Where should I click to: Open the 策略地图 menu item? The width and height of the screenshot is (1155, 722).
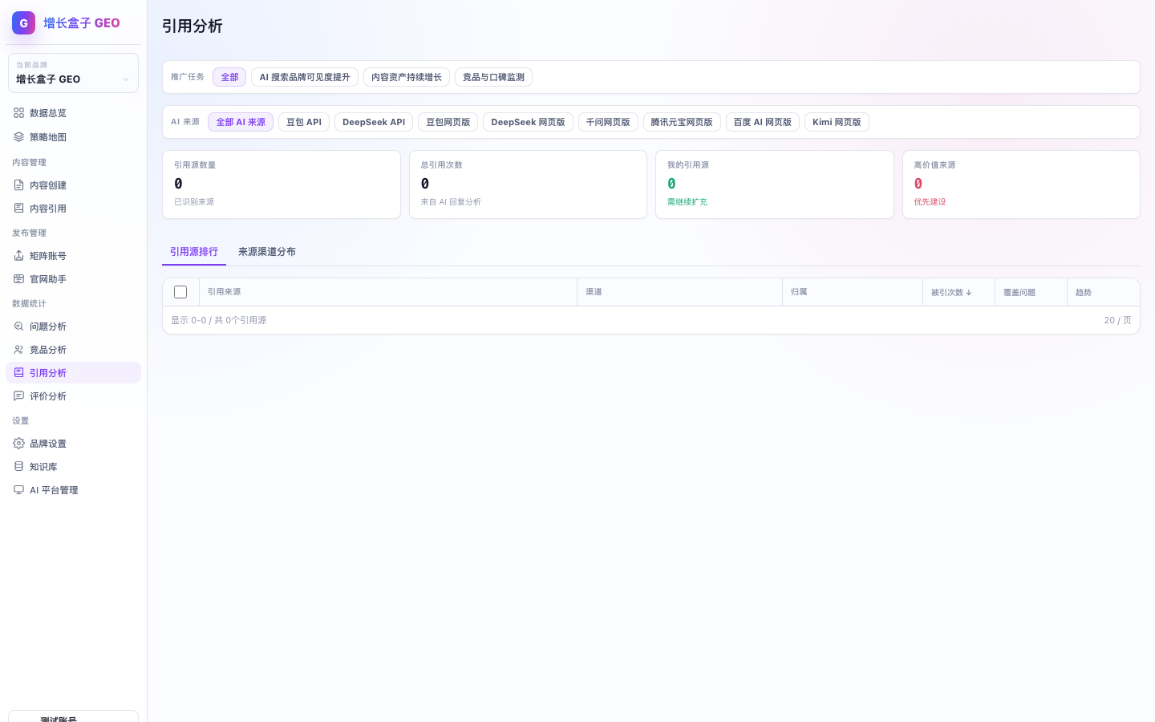(73, 137)
